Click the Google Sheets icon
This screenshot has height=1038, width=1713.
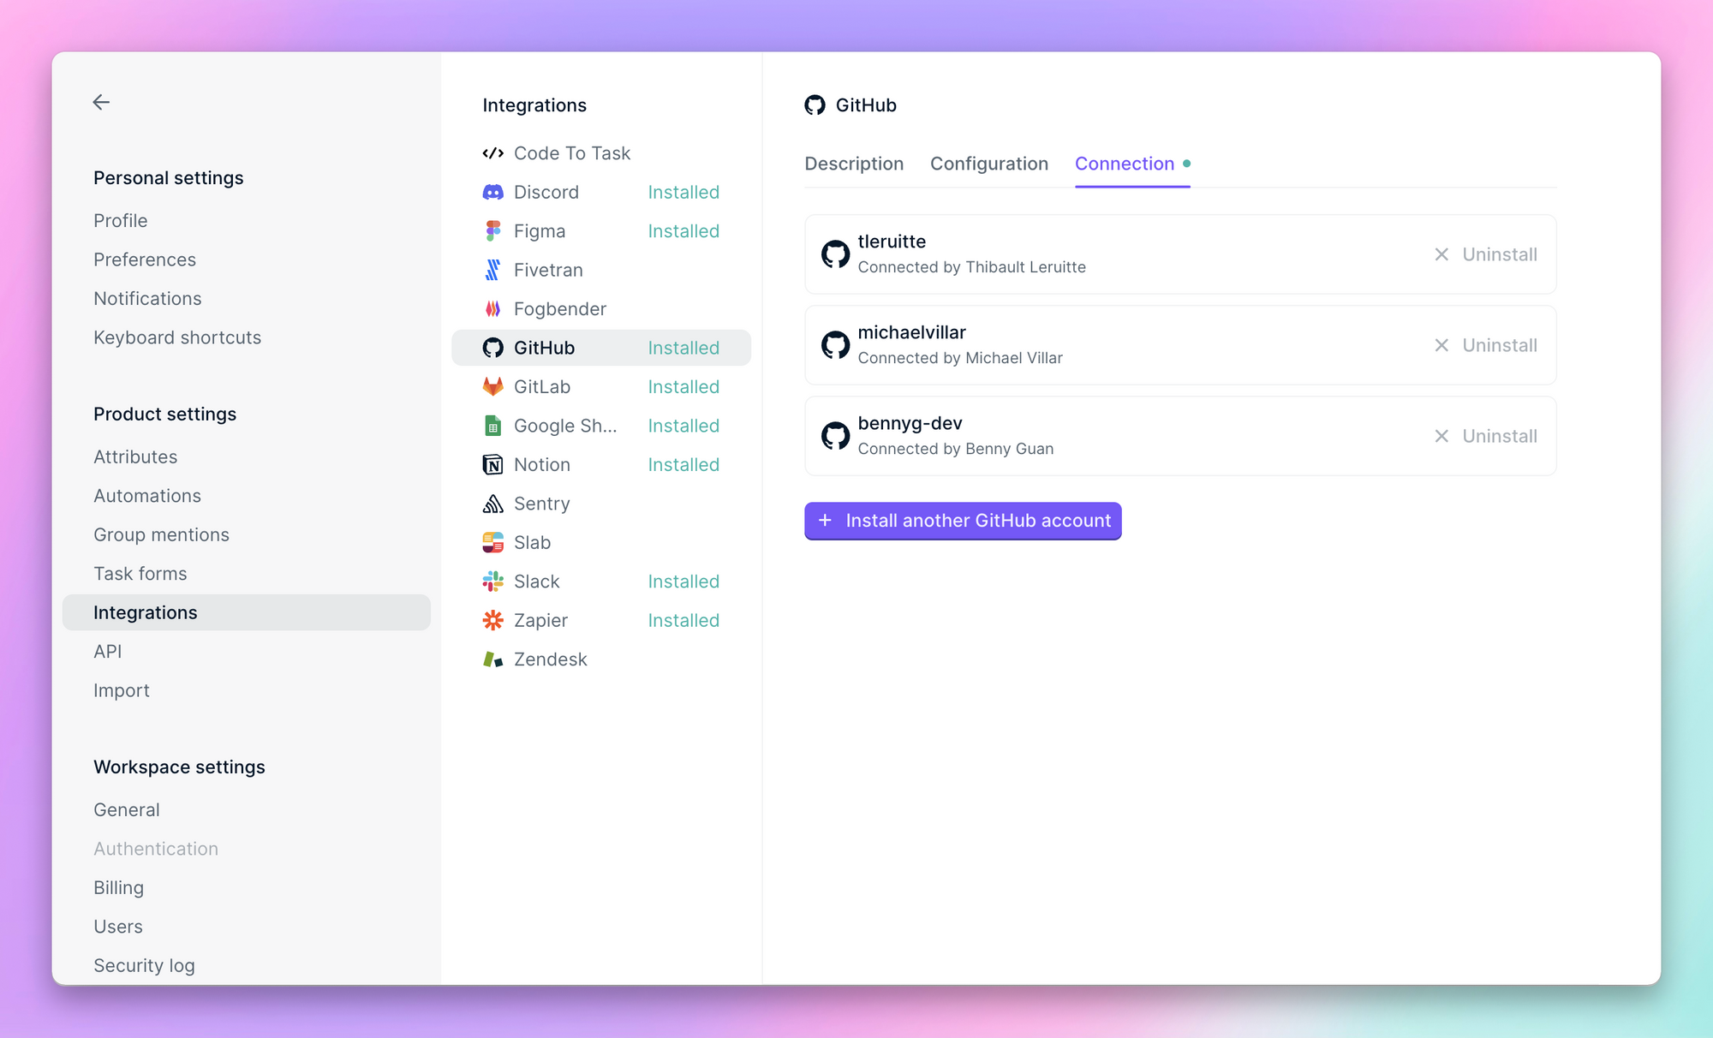[492, 426]
